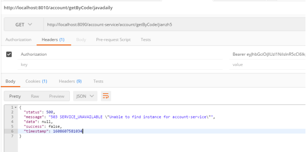This screenshot has height=152, width=307.
Task: Select the response Body tab
Action: (10, 81)
